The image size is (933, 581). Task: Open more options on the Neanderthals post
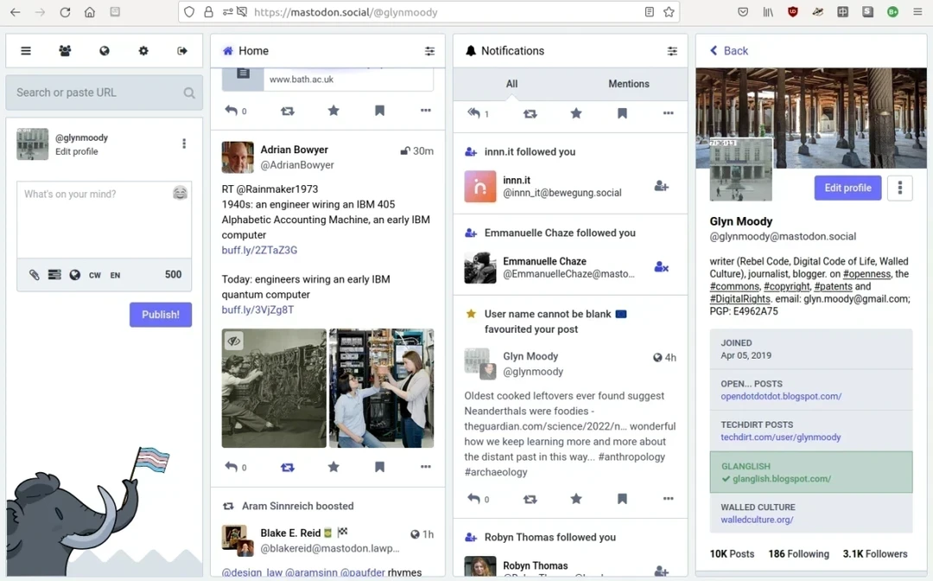[668, 499]
